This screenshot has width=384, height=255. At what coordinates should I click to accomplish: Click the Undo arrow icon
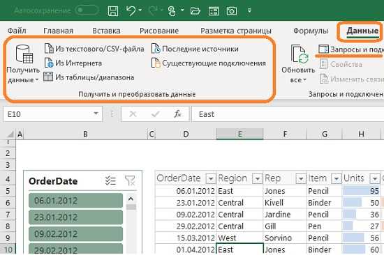coord(131,10)
